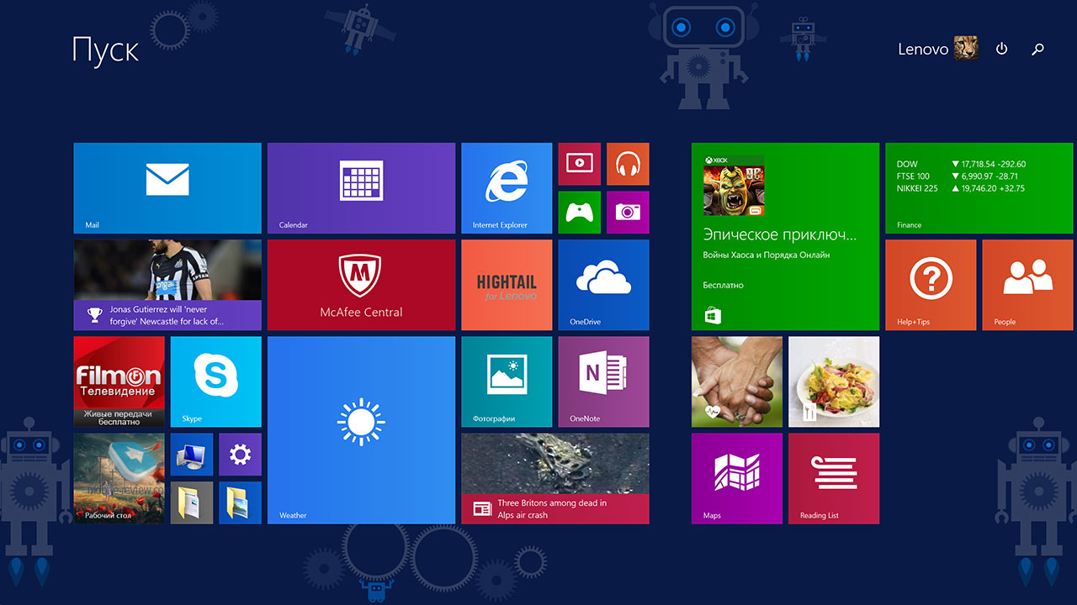Launch the People tile
Screen dimensions: 1077x605
click(x=1027, y=285)
